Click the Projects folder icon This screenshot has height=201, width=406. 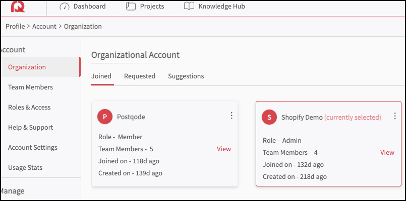131,6
